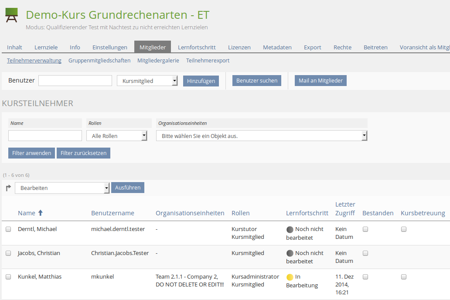This screenshot has width=450, height=300.
Task: Click the bulk action arrow icon
Action: coord(8,188)
